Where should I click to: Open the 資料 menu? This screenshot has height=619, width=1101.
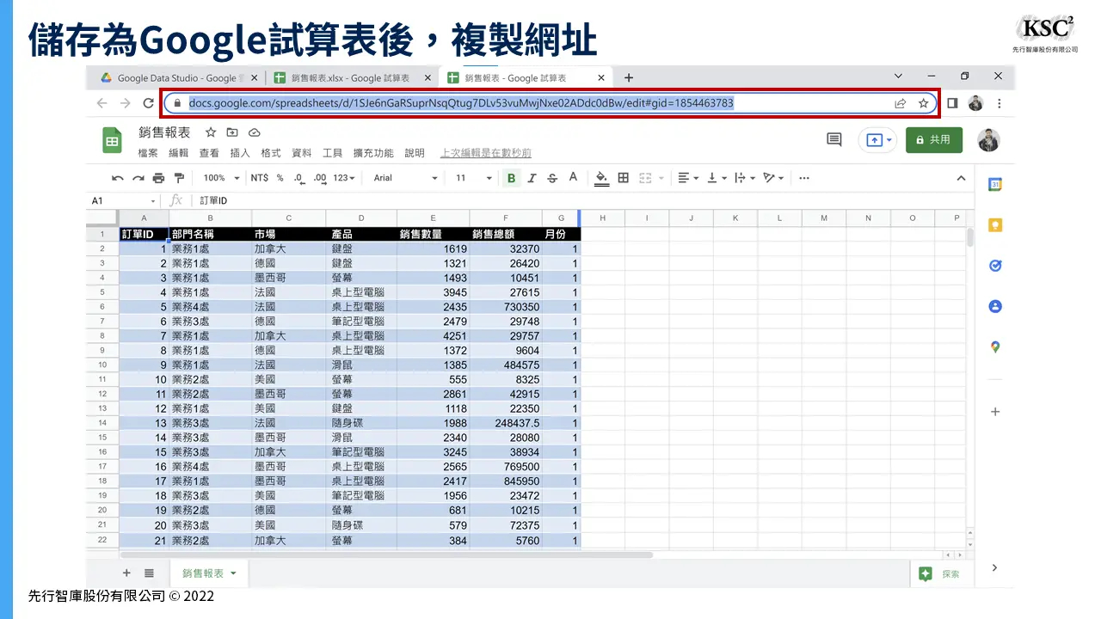[x=302, y=153]
